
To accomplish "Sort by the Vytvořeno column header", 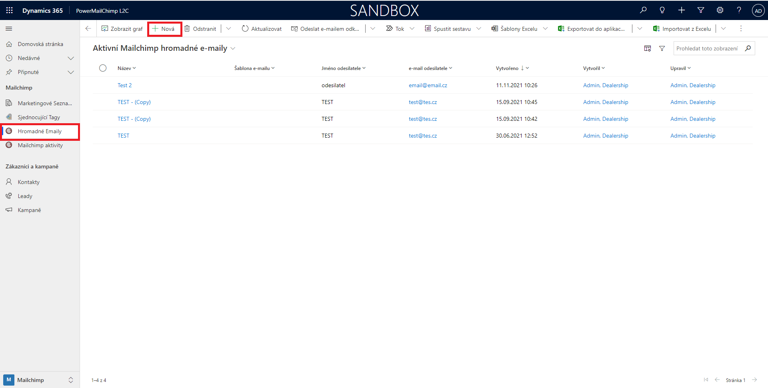I will (x=507, y=68).
